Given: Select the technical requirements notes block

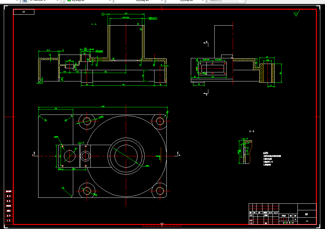Looking at the screenshot, I should (x=272, y=159).
